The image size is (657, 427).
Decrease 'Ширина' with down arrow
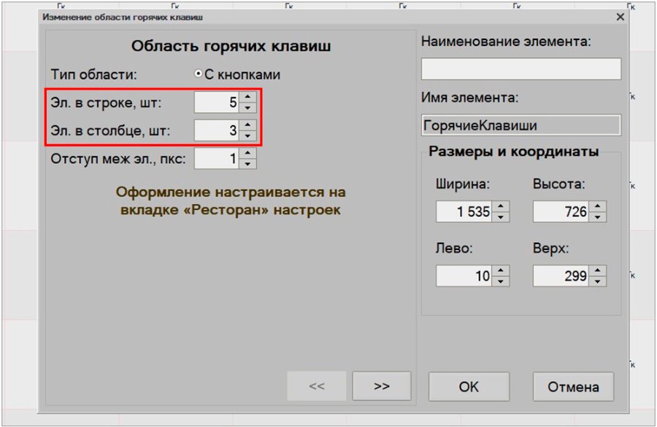[501, 216]
